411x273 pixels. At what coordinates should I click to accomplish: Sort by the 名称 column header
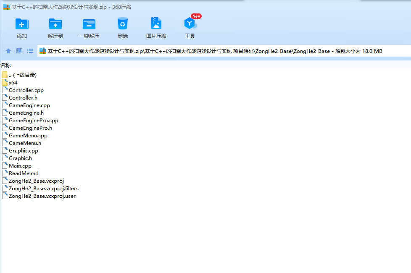click(5, 65)
